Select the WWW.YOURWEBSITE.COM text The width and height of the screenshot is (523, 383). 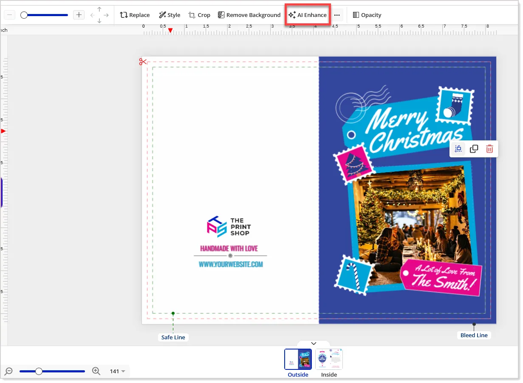click(231, 264)
